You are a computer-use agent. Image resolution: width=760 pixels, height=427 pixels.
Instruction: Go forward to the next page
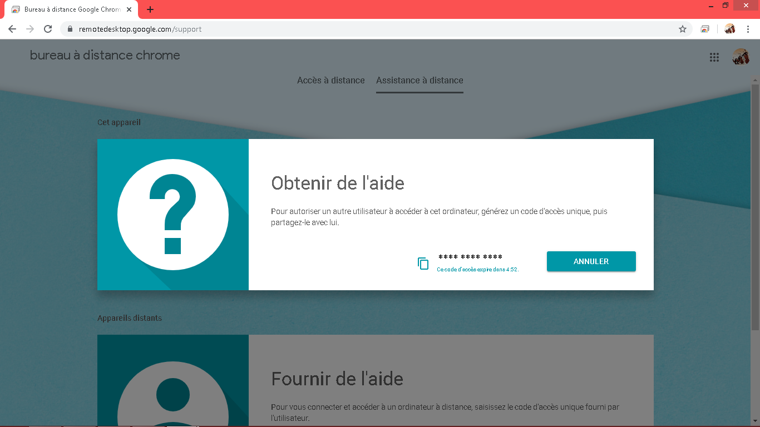(30, 29)
